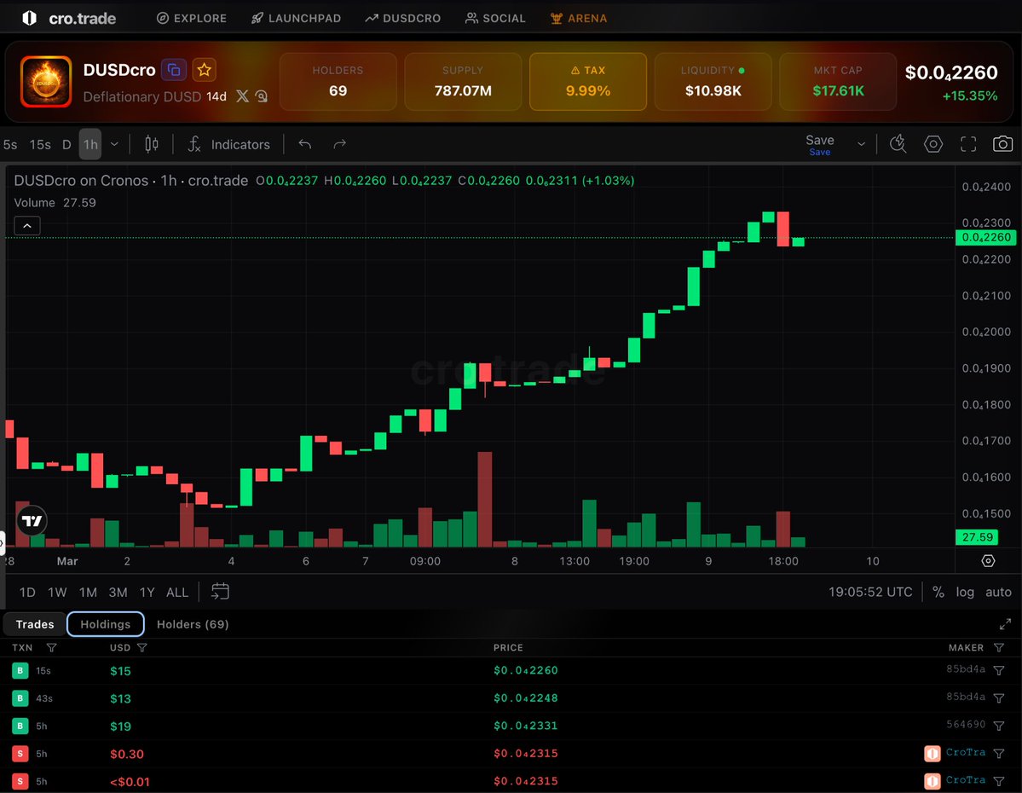Set chart range to 3M

click(x=118, y=592)
